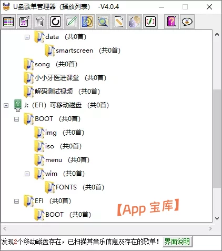The width and height of the screenshot is (222, 251).
Task: Click the folder icon beside 小小牙医进课堂
Action: click(29, 78)
